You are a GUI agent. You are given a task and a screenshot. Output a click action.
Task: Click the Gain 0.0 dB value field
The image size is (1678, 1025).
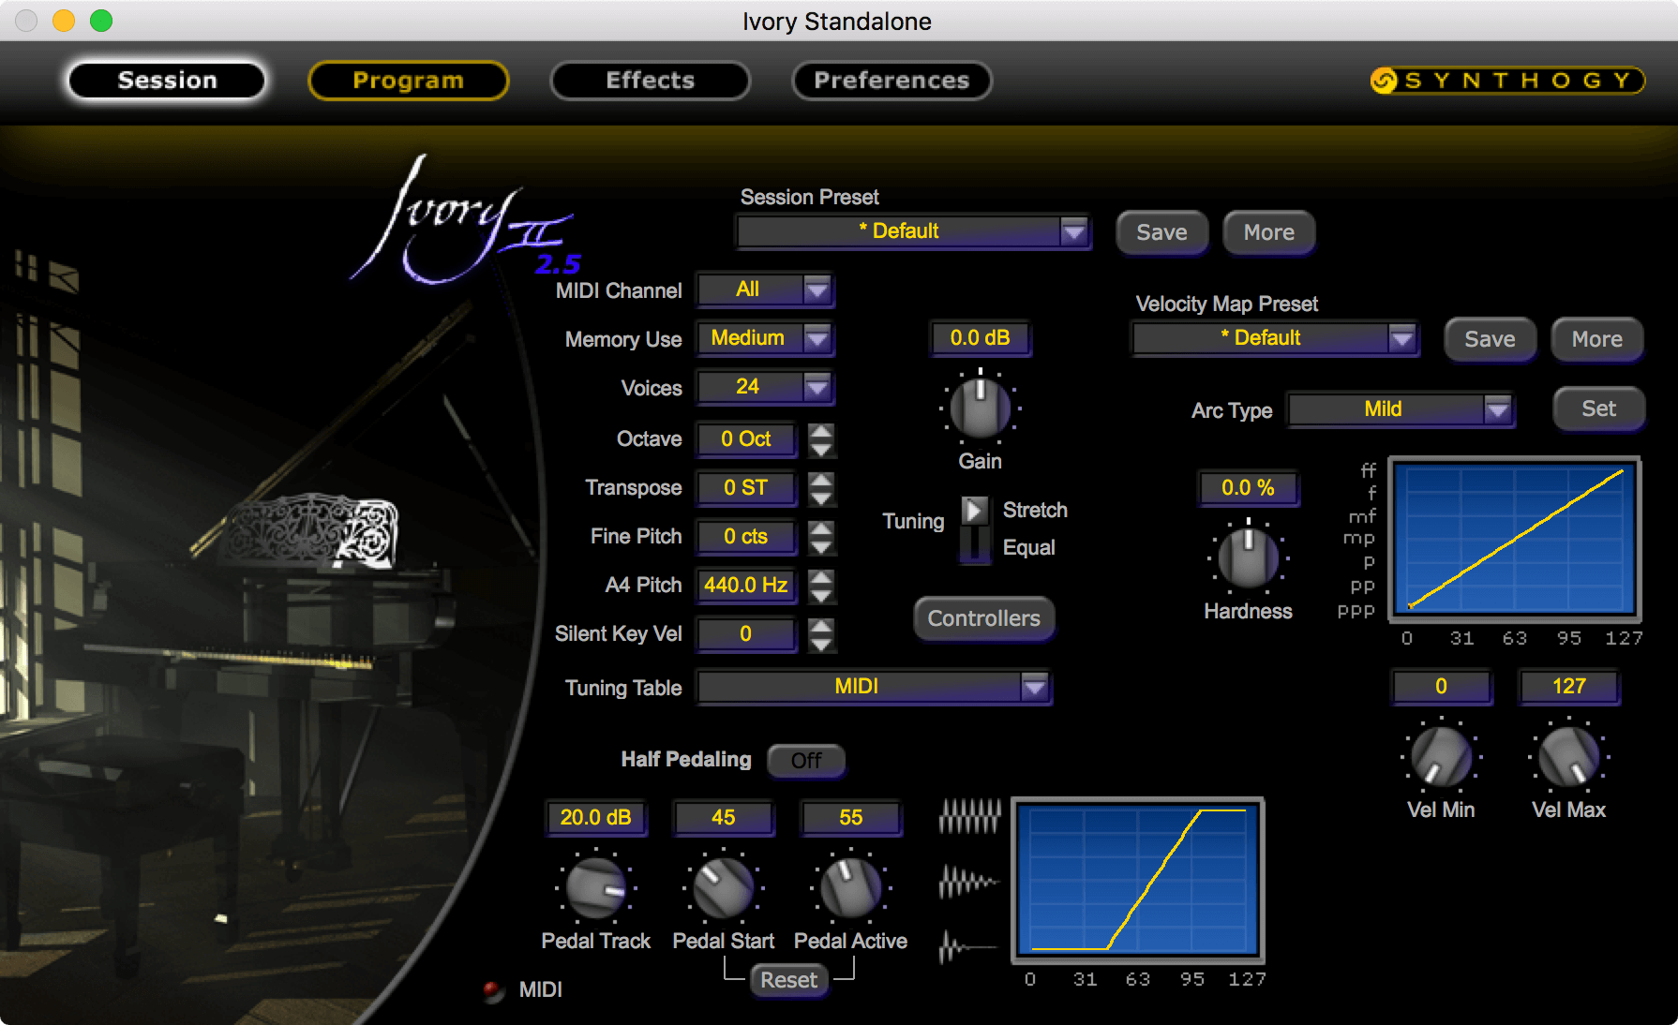pos(981,338)
